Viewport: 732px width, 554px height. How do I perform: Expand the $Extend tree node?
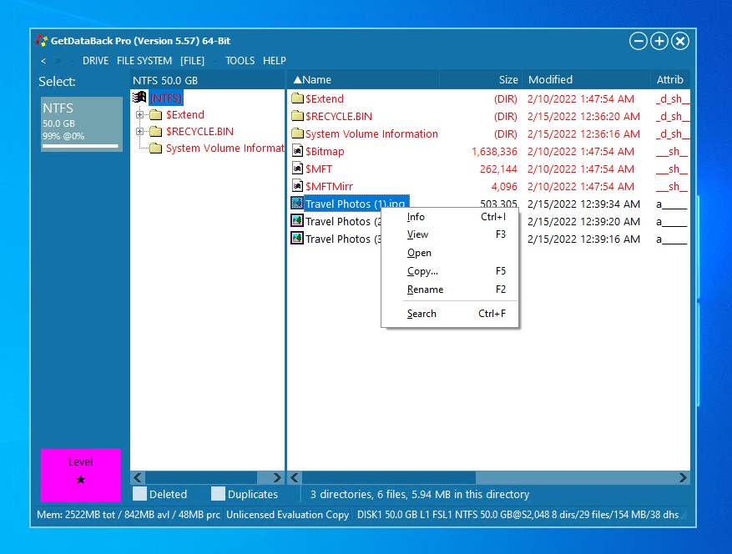tap(140, 115)
